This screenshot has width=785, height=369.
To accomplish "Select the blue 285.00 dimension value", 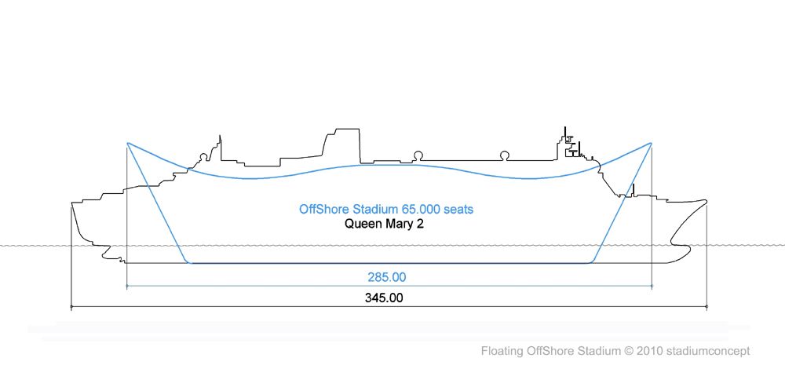I will point(387,277).
